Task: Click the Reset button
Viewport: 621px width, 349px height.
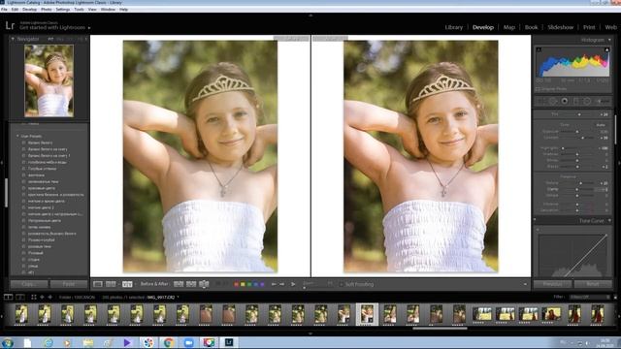Action: [593, 284]
